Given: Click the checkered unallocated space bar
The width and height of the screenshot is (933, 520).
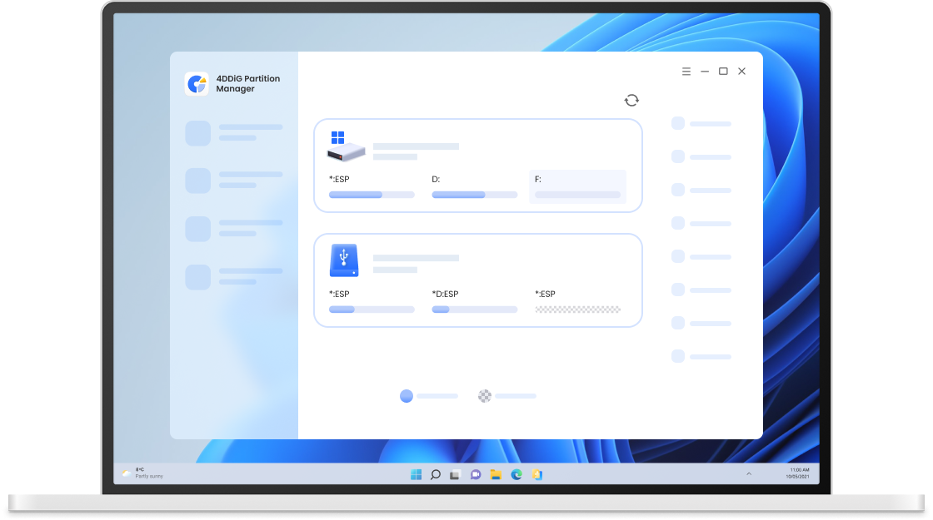Looking at the screenshot, I should pos(577,310).
